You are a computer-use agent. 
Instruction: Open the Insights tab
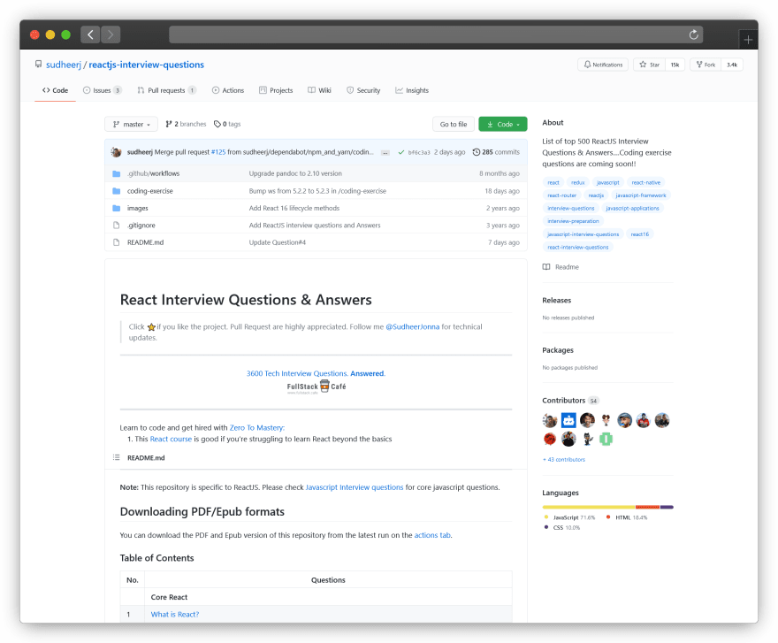coord(412,90)
